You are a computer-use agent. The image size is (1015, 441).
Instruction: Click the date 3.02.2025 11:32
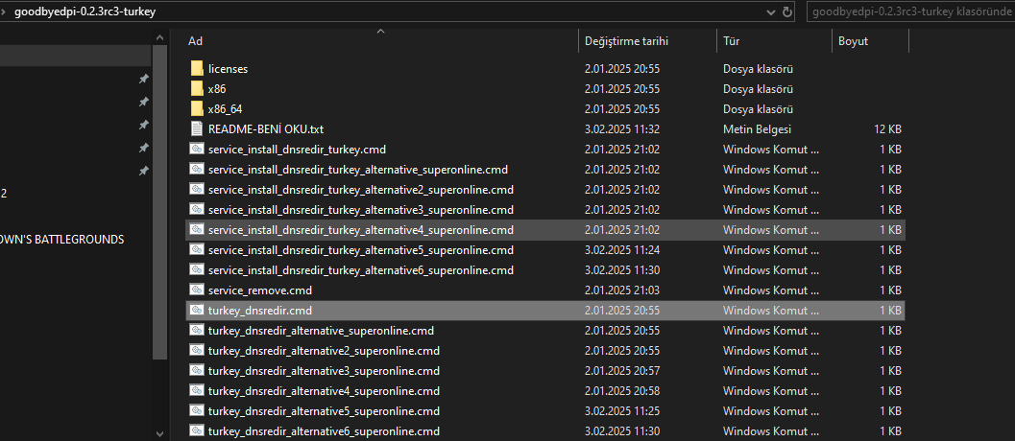(622, 128)
